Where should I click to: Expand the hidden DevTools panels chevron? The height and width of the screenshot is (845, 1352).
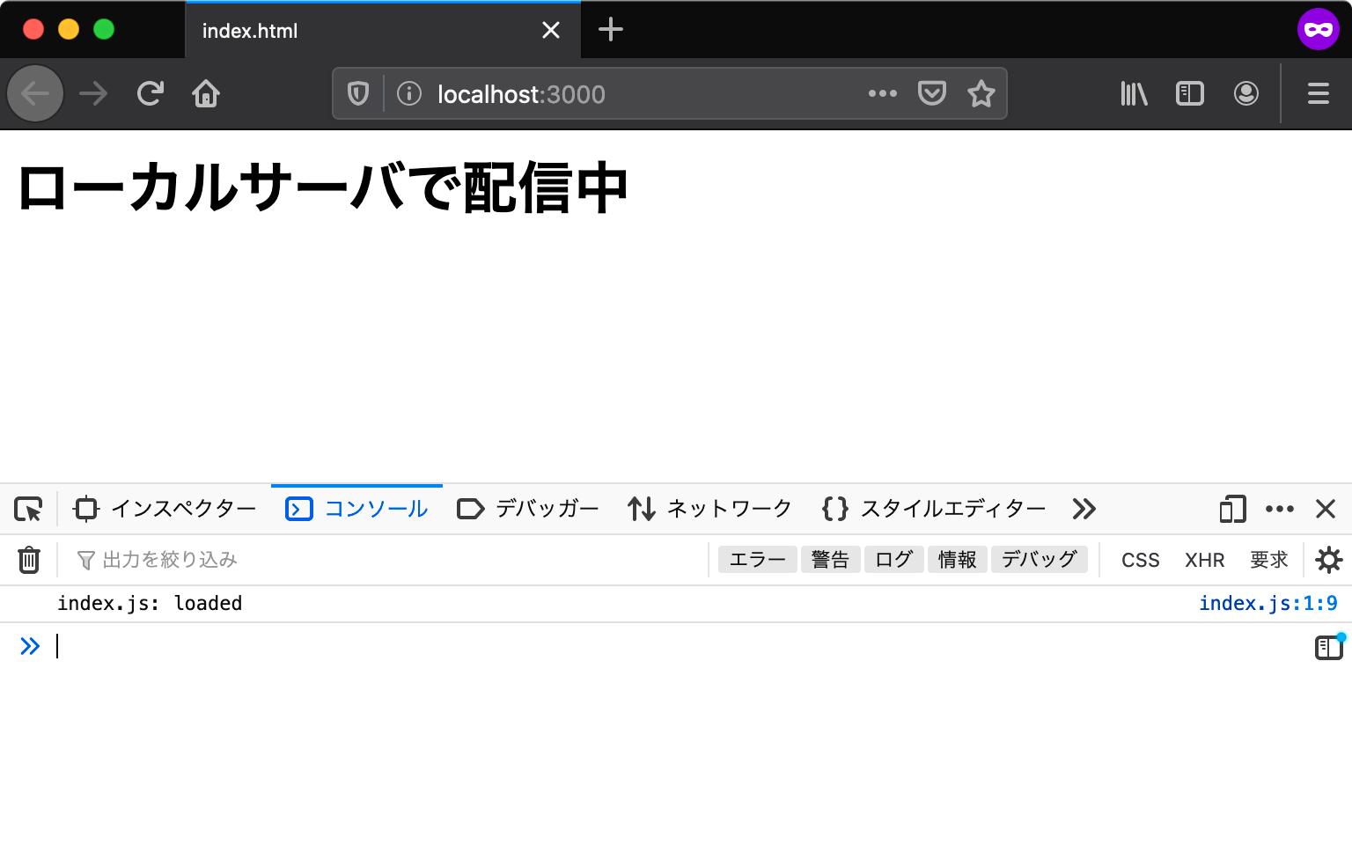[x=1084, y=509]
